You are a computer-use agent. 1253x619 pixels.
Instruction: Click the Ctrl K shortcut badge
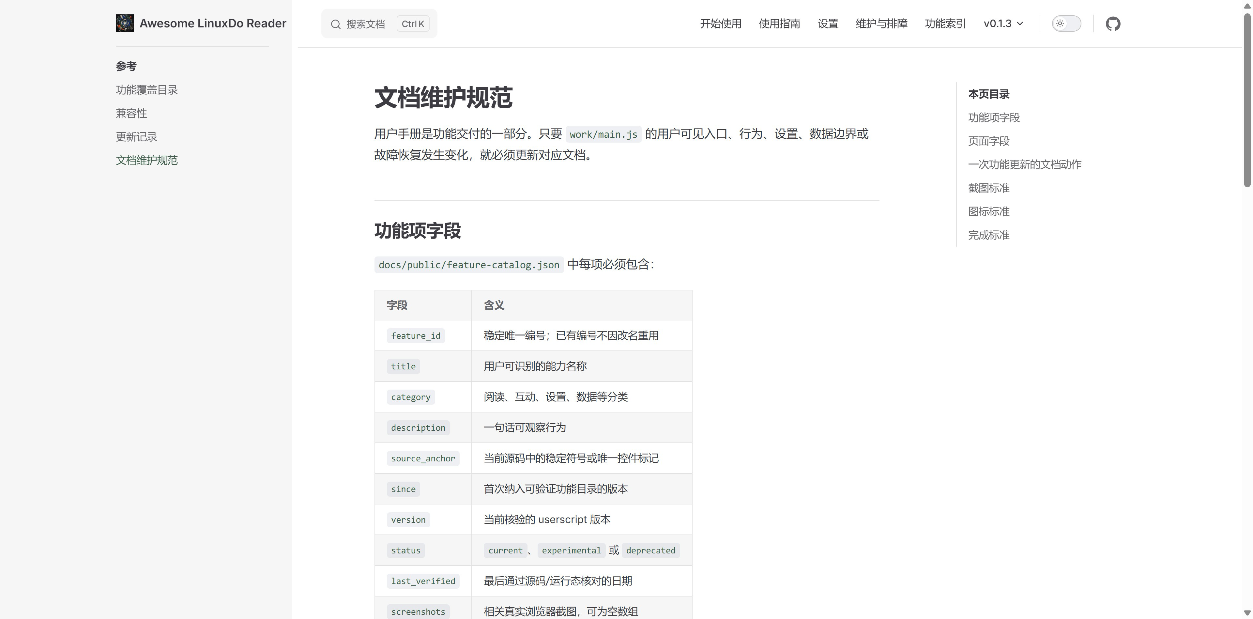coord(412,24)
